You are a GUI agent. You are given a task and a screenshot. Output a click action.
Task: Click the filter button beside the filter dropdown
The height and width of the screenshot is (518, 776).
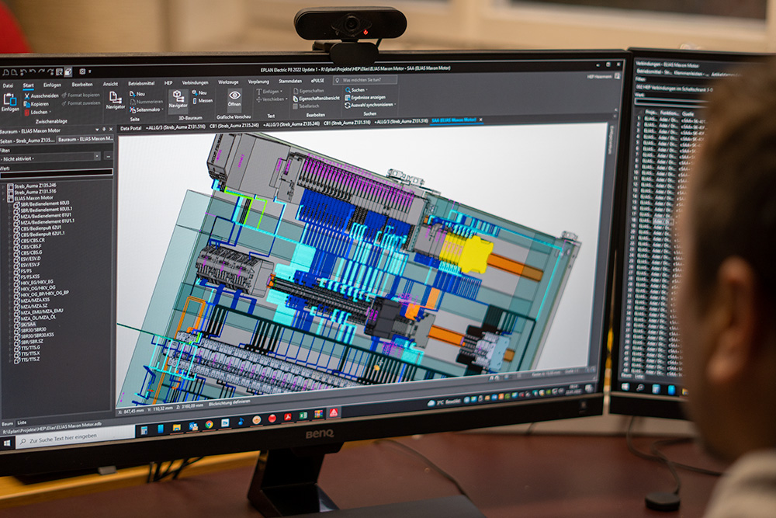tap(109, 157)
